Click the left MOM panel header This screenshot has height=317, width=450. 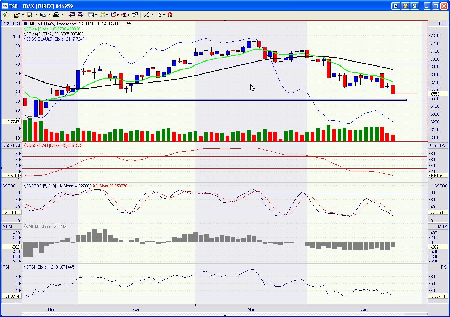tap(12, 226)
